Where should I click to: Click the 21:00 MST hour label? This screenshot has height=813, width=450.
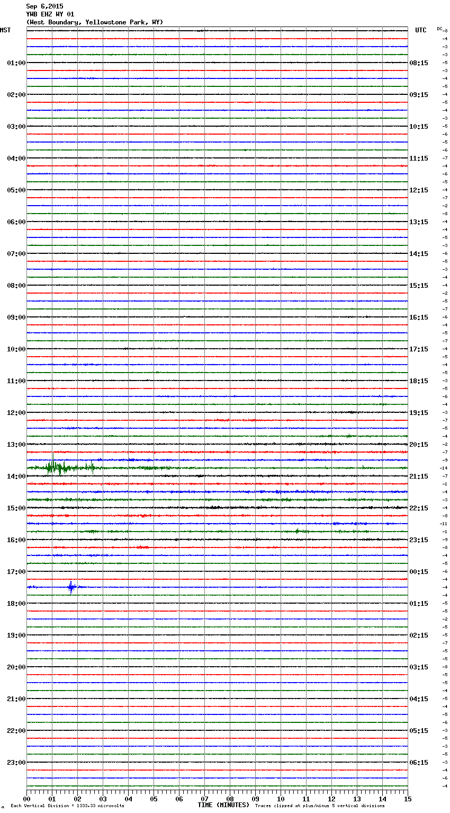pos(16,699)
